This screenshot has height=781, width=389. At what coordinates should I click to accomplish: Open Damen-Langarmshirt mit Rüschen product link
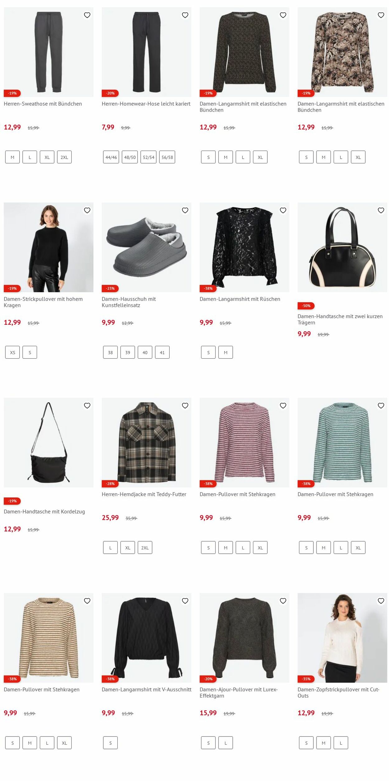click(x=240, y=299)
